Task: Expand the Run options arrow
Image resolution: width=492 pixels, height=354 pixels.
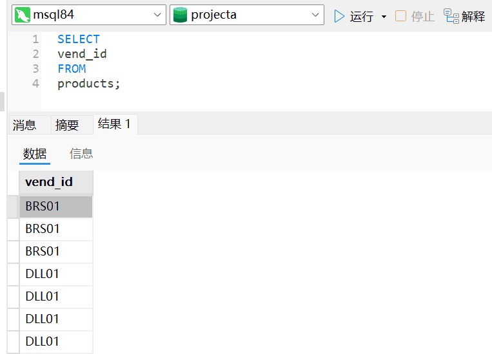Action: (384, 17)
